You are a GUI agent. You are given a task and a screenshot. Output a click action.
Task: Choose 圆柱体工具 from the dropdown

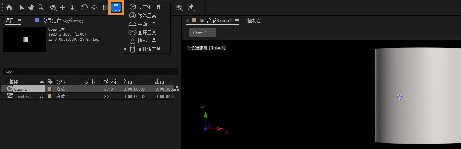tap(145, 49)
